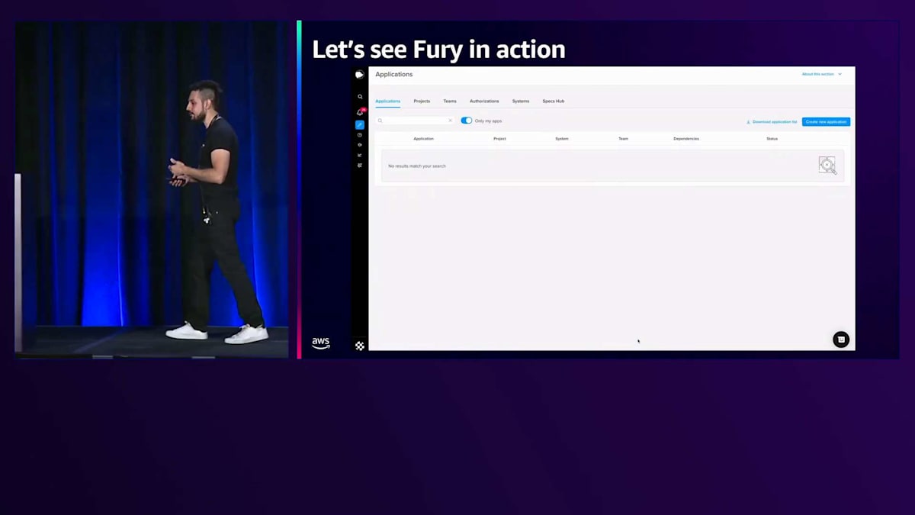Focus the application search input field
The image size is (915, 515).
[x=416, y=121]
